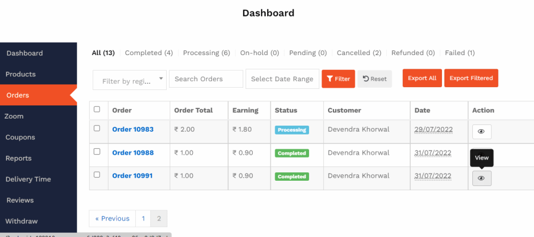
Task: Check the box for Order 10991
Action: coord(97,174)
